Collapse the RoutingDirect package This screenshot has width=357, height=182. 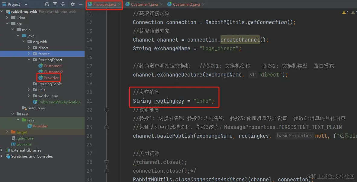click(29, 60)
